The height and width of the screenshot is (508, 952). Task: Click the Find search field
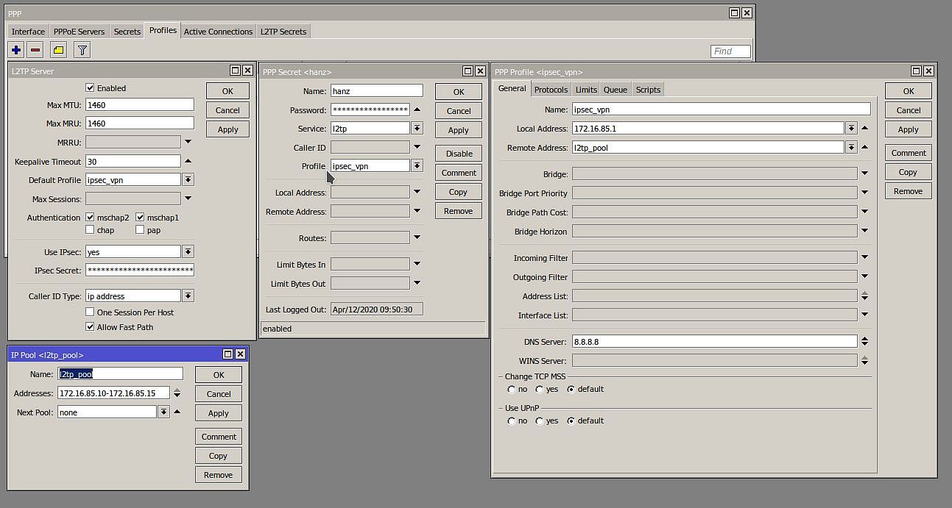pos(730,51)
